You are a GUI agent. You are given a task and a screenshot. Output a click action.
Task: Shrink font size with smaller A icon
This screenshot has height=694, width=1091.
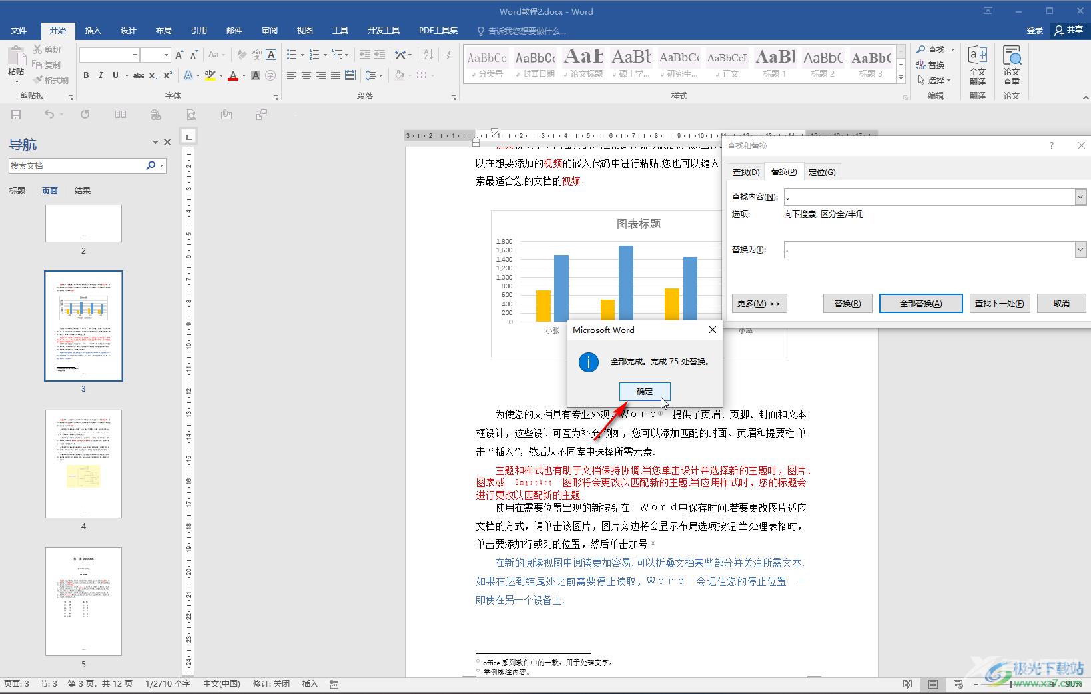point(194,55)
